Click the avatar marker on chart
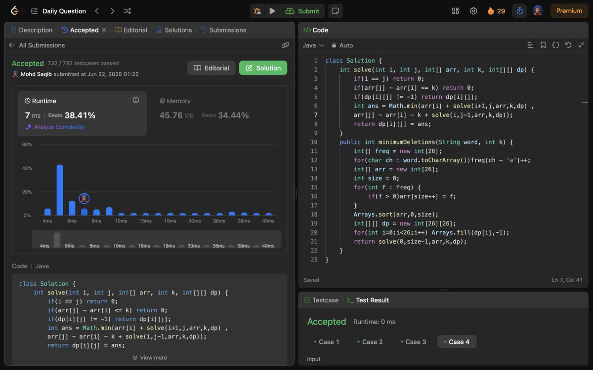Image resolution: width=593 pixels, height=370 pixels. 84,198
